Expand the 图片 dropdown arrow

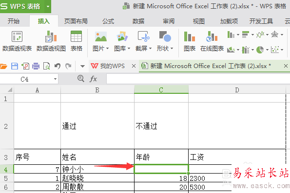pos(107,49)
